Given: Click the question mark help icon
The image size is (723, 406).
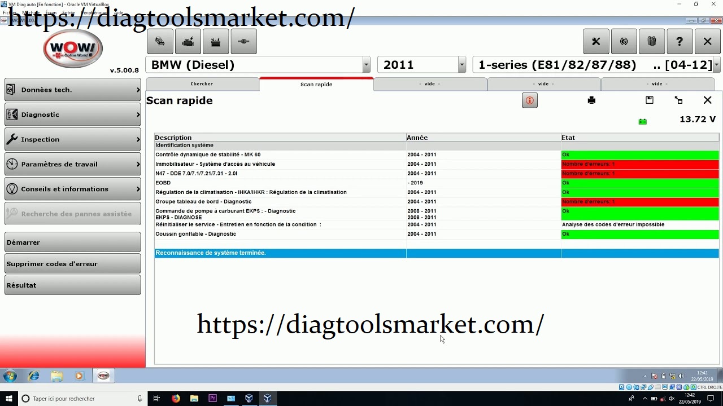Looking at the screenshot, I should [680, 41].
